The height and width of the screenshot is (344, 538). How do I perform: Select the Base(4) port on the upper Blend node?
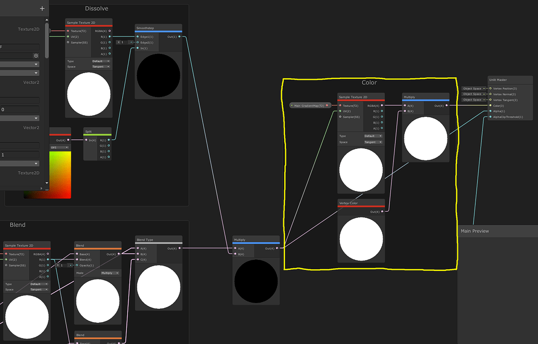click(77, 254)
